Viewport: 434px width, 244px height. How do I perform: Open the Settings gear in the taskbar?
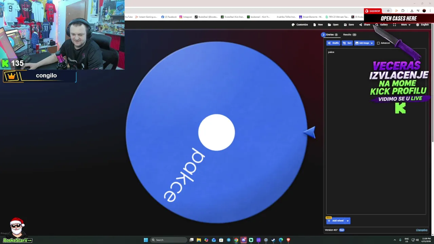(266, 240)
